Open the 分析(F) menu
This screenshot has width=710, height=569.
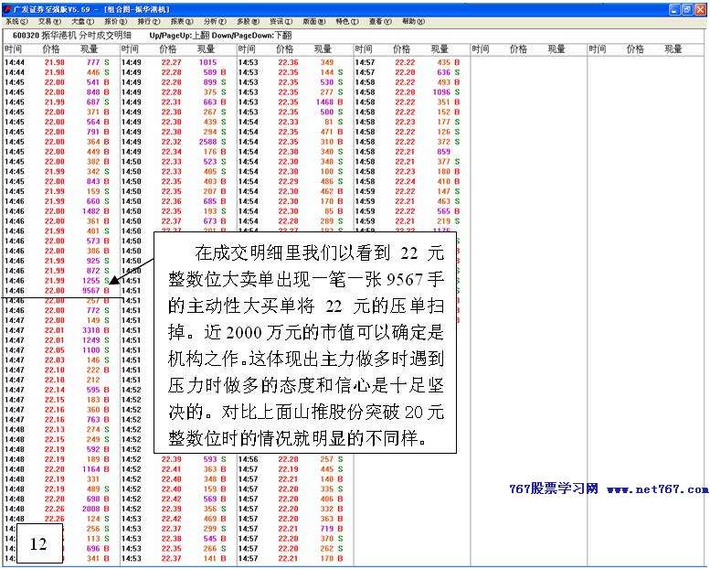[x=215, y=21]
